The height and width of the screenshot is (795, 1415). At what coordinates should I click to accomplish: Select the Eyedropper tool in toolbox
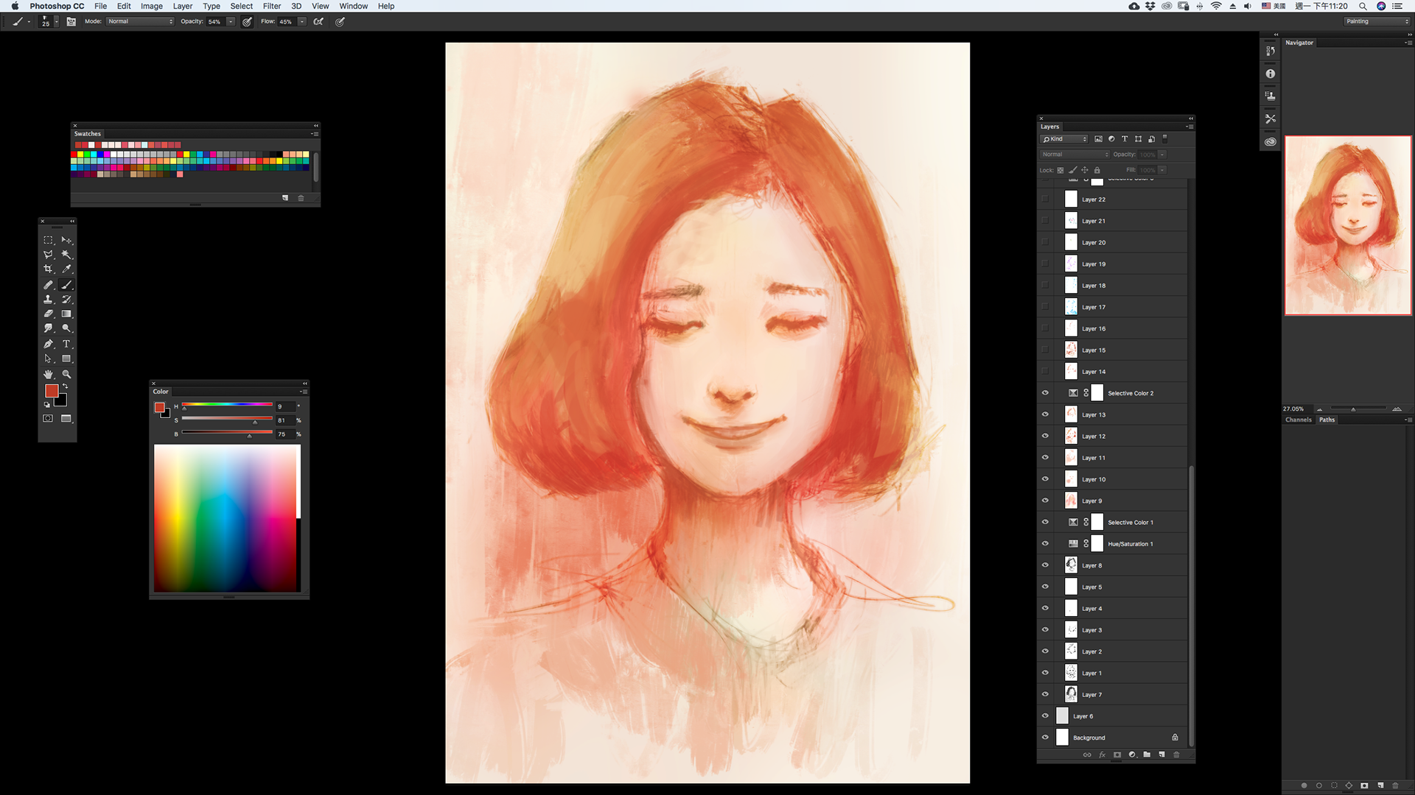click(66, 269)
